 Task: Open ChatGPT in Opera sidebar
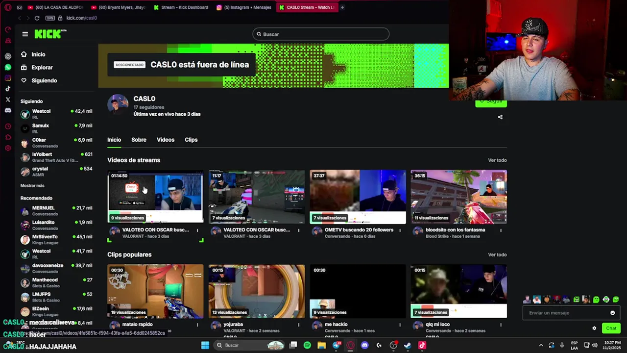click(x=8, y=56)
